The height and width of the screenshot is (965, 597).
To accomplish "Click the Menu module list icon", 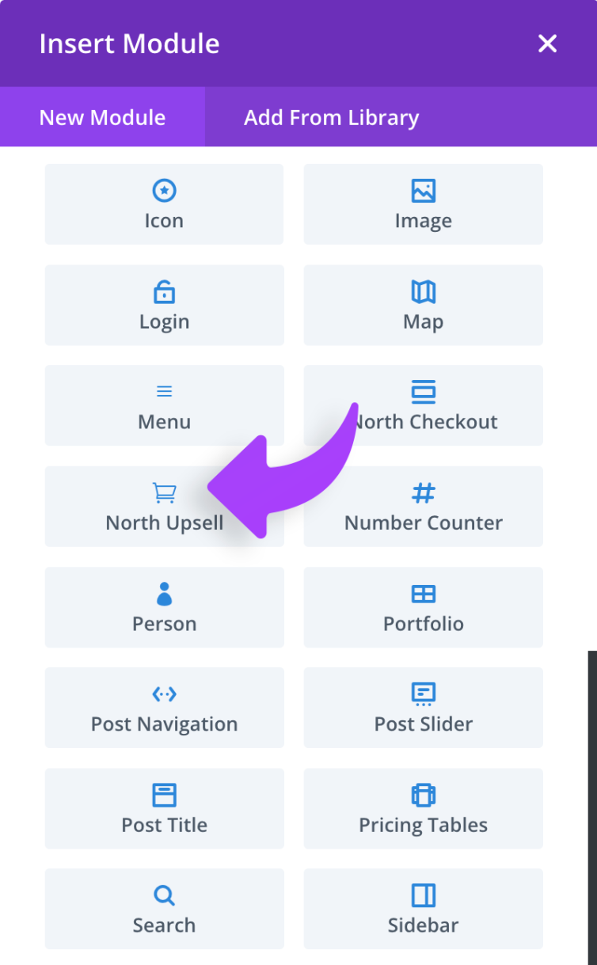I will (164, 391).
